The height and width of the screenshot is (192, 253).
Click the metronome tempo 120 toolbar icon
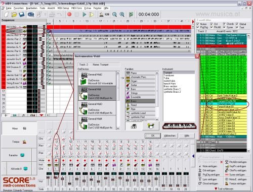point(104,15)
